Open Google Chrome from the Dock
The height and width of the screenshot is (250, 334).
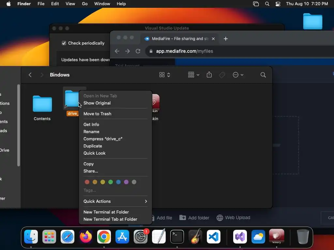pos(104,237)
